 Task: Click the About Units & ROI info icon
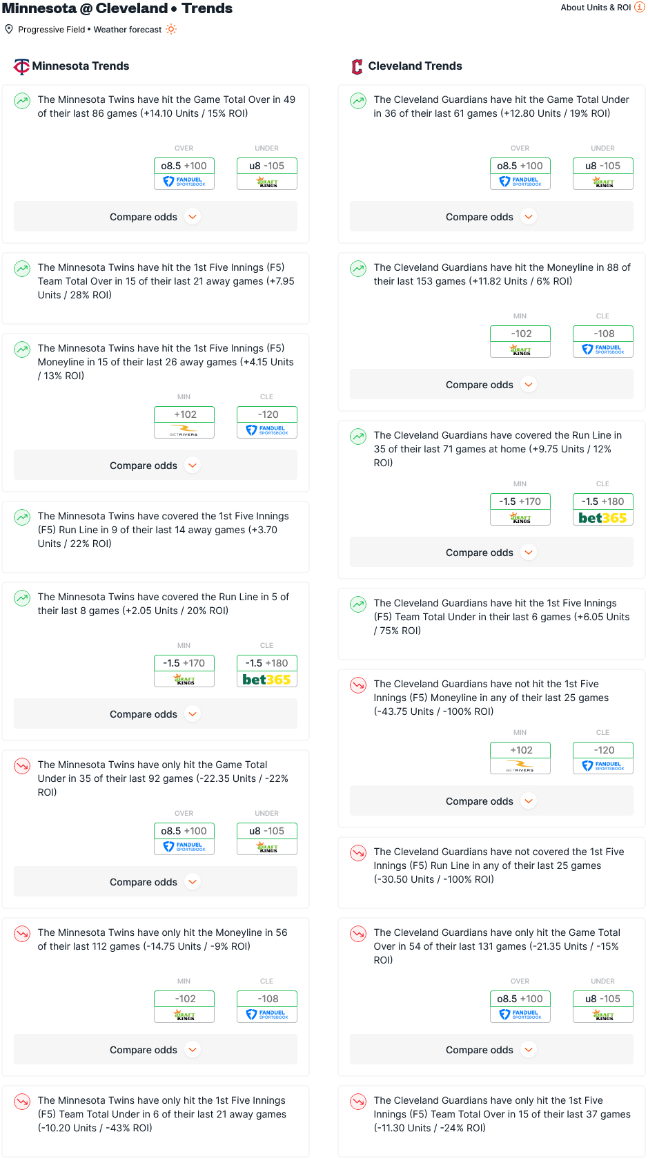point(639,7)
